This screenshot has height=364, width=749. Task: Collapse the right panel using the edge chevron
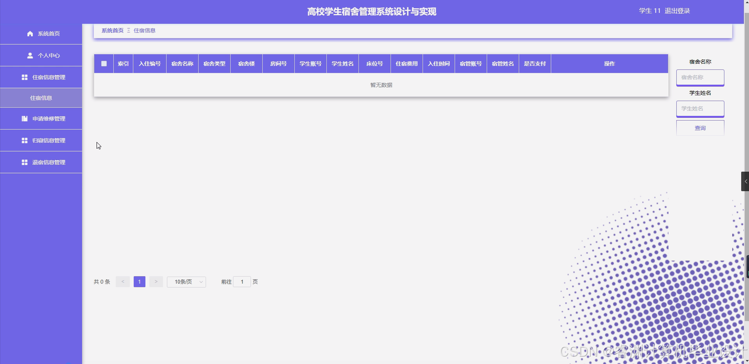coord(746,181)
